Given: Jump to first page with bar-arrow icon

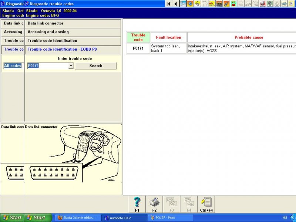Looking at the screenshot, I should pyautogui.click(x=169, y=4).
